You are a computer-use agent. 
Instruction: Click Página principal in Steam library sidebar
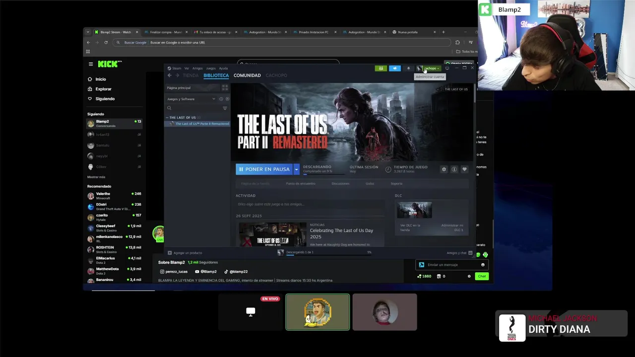coord(192,88)
